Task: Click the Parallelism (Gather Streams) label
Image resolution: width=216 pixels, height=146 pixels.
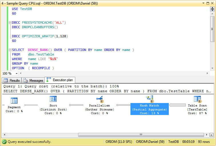Action: coord(99,109)
